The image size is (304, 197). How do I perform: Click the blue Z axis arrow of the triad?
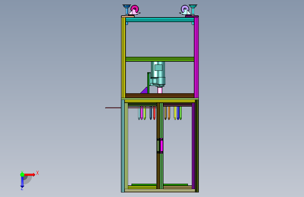22,182
